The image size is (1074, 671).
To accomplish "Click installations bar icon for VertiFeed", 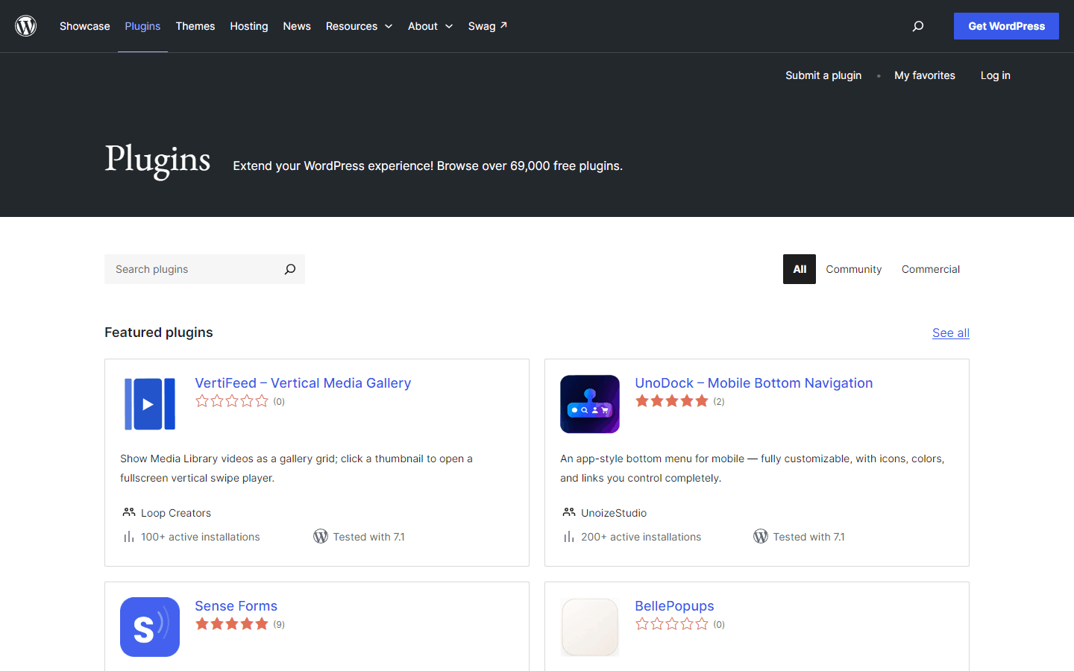I will (129, 537).
